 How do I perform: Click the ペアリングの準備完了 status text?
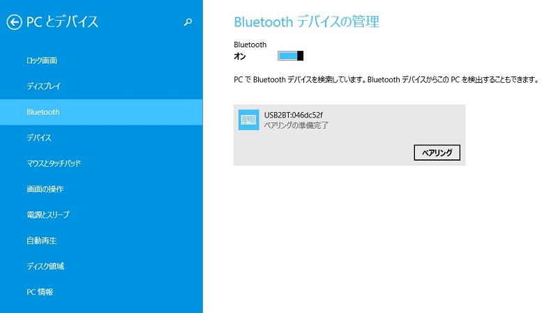click(x=296, y=125)
